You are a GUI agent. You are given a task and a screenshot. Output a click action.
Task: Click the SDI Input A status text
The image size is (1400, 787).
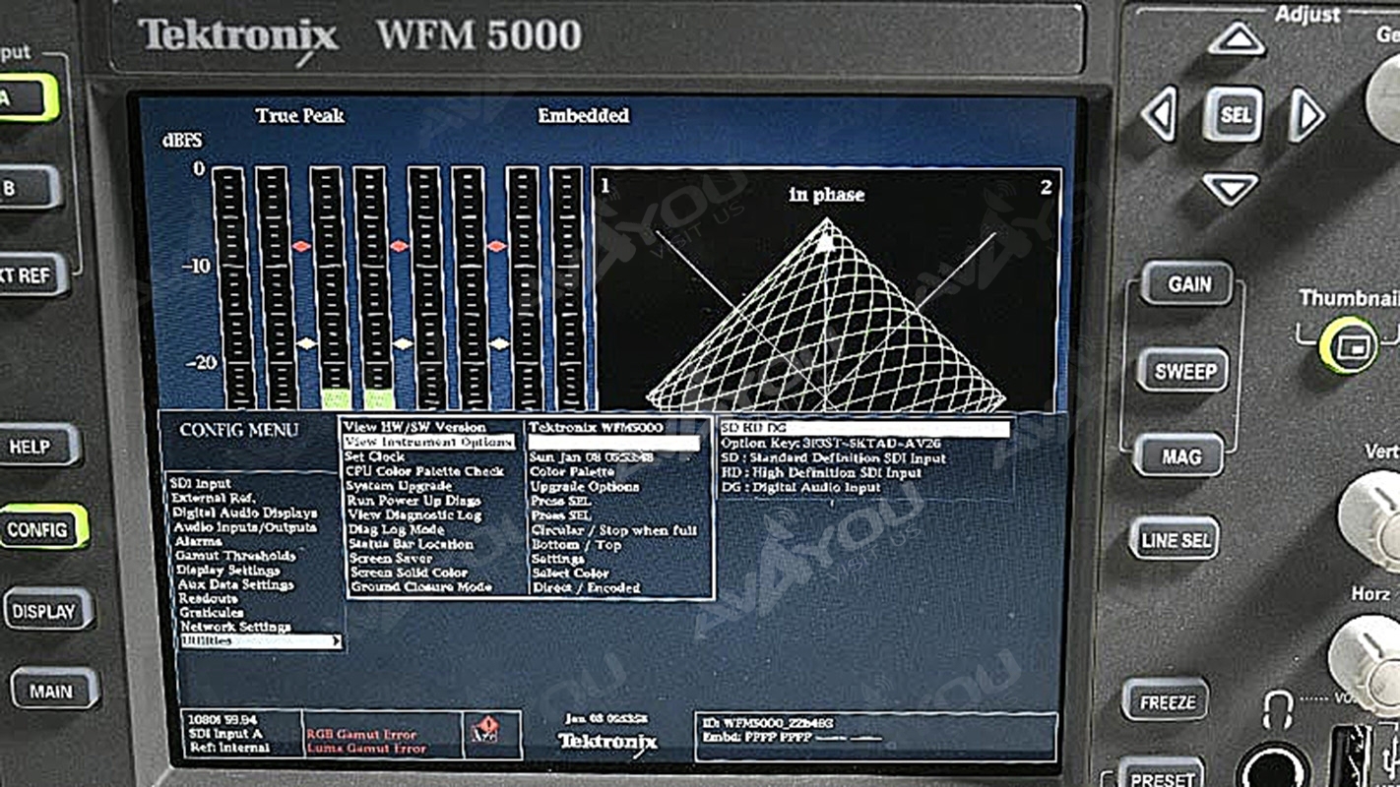click(226, 733)
